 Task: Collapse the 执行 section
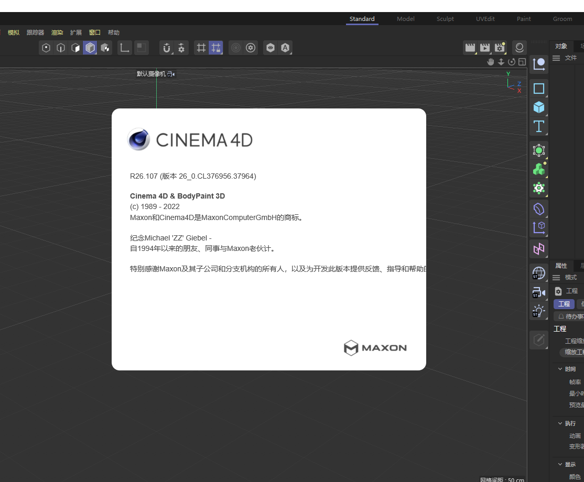(561, 423)
